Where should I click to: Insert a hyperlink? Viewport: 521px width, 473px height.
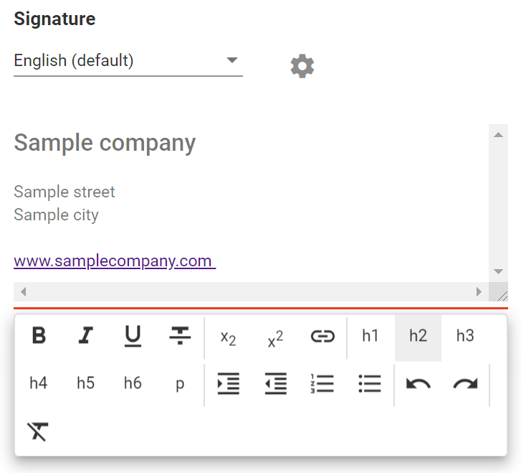(x=322, y=336)
